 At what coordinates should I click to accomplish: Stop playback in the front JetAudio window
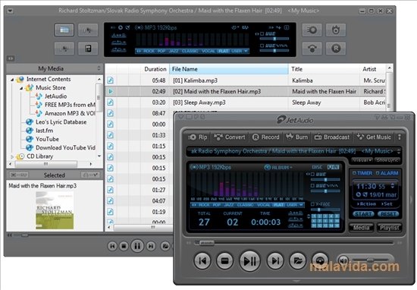[x=225, y=260]
